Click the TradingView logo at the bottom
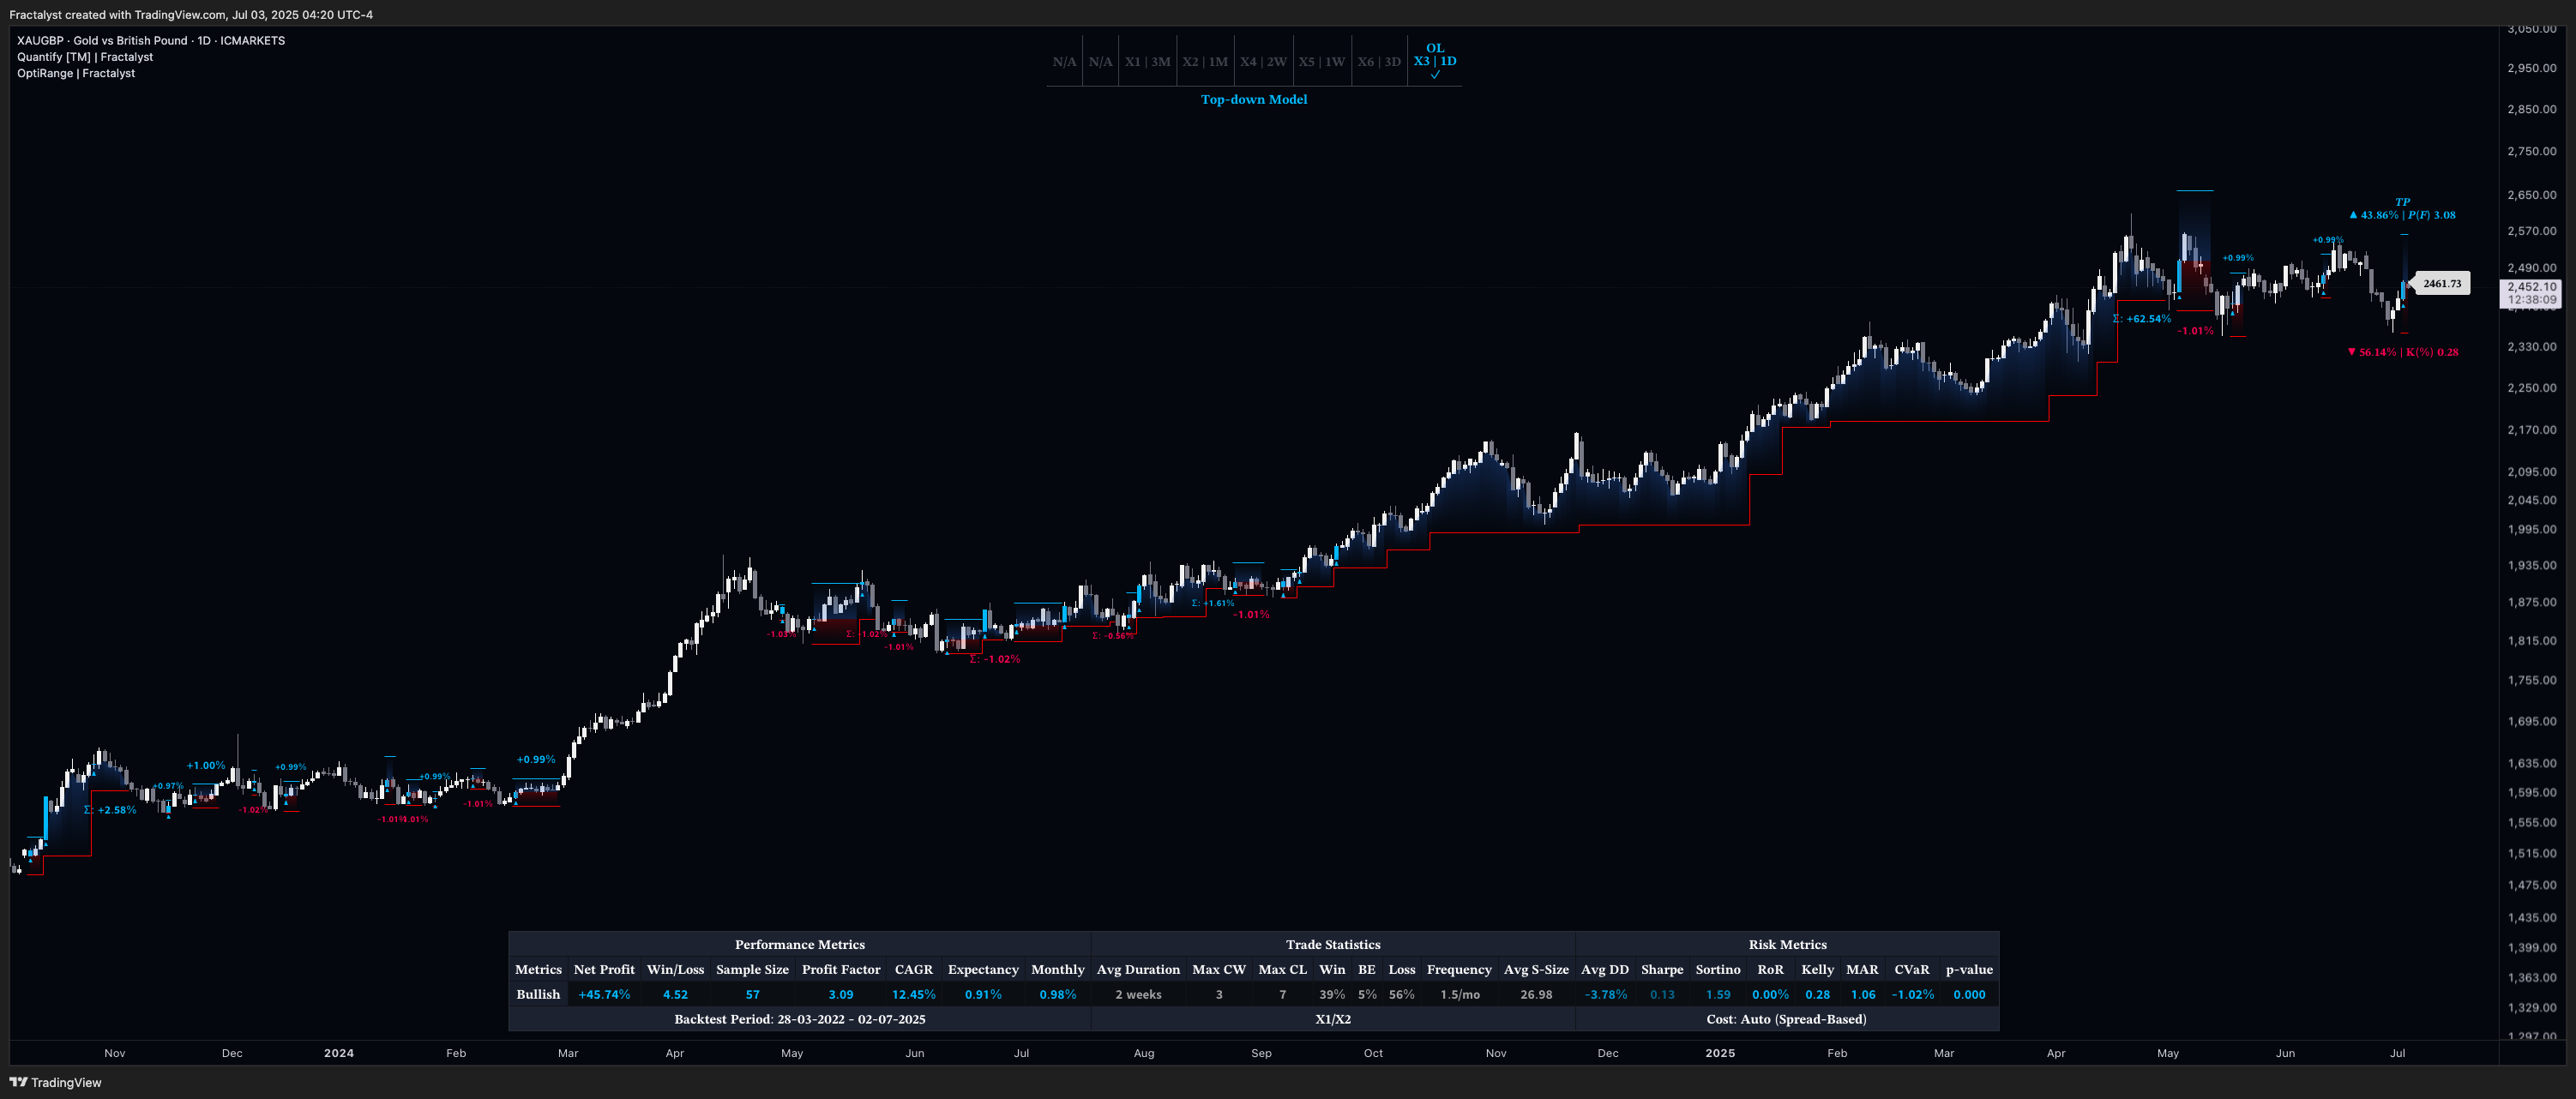The height and width of the screenshot is (1099, 2576). click(x=55, y=1082)
